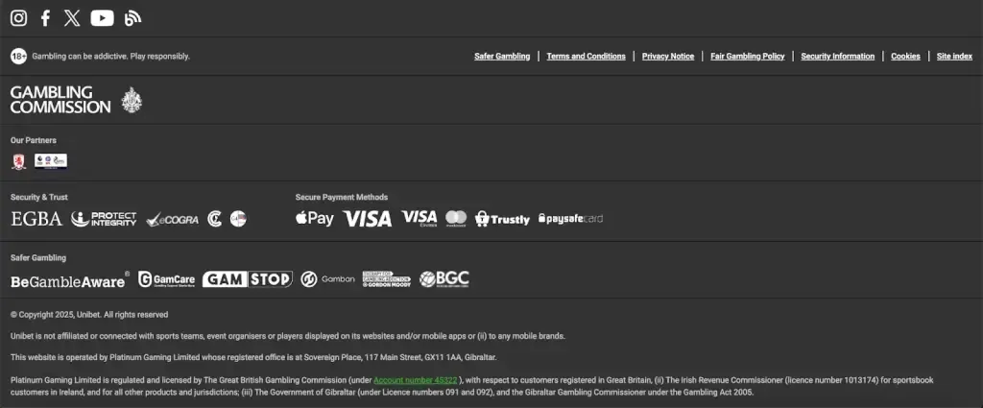Select the paysafecard logo
This screenshot has height=408, width=983.
(570, 219)
